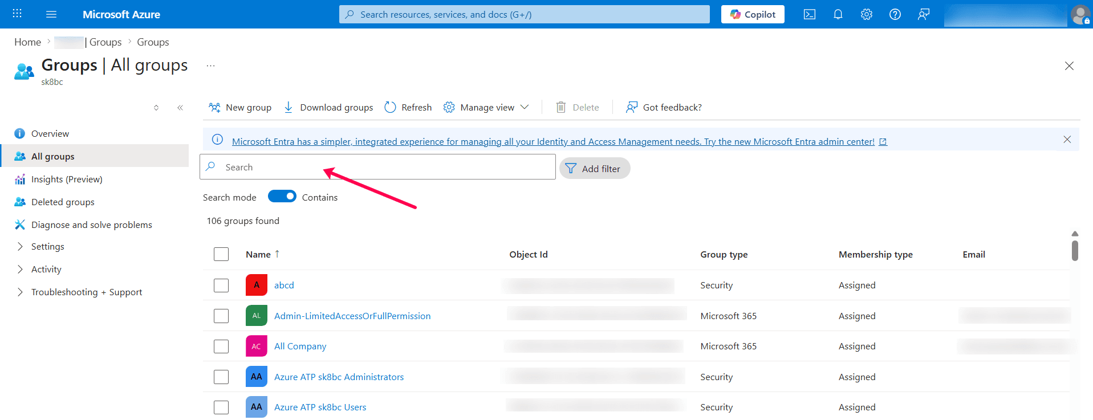Image resolution: width=1093 pixels, height=420 pixels.
Task: Check the All Company row checkbox
Action: click(221, 346)
